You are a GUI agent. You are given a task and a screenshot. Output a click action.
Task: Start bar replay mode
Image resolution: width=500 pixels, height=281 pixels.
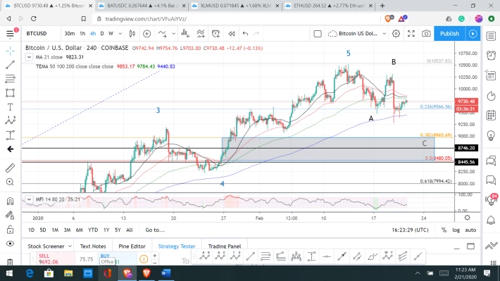[x=232, y=34]
